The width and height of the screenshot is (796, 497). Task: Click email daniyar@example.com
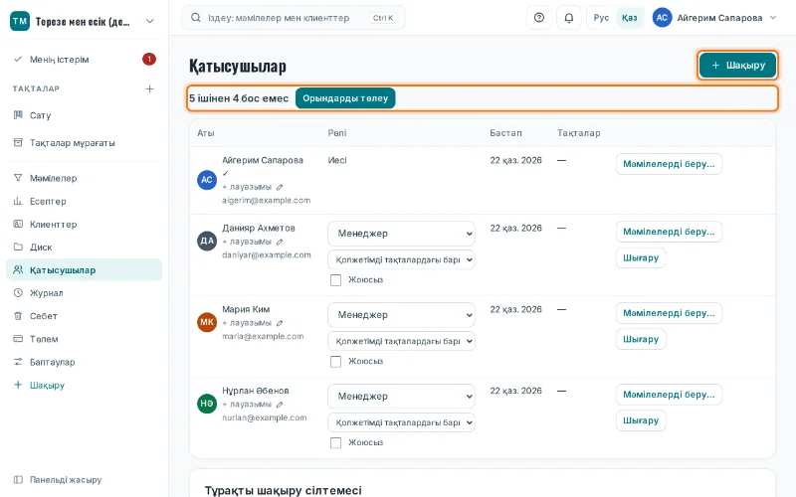(267, 255)
